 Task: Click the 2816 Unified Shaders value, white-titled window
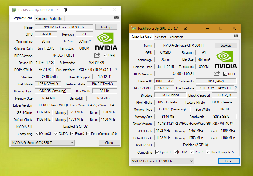(51, 77)
